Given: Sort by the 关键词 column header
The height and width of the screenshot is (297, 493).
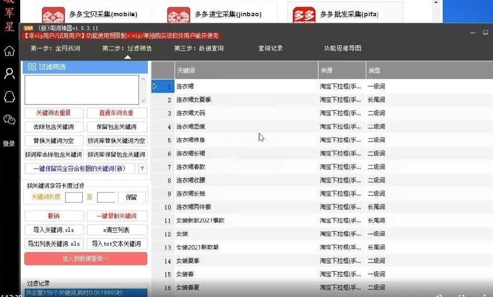Looking at the screenshot, I should (246, 71).
